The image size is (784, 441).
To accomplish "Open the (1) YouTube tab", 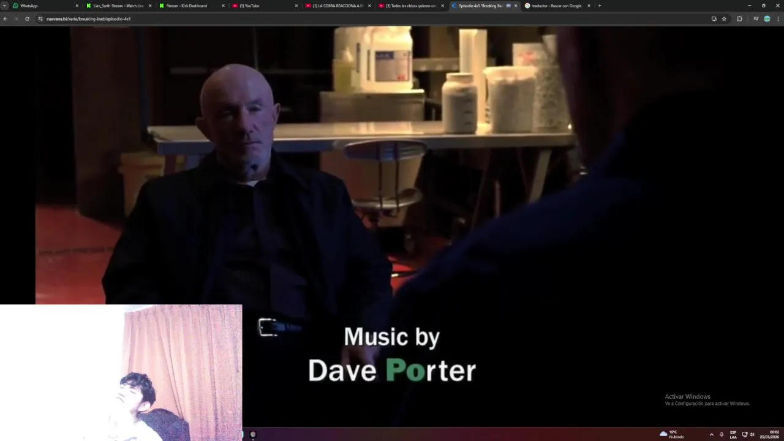I will click(x=265, y=6).
